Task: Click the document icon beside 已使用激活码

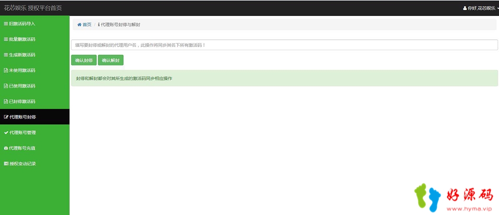Action: point(6,86)
